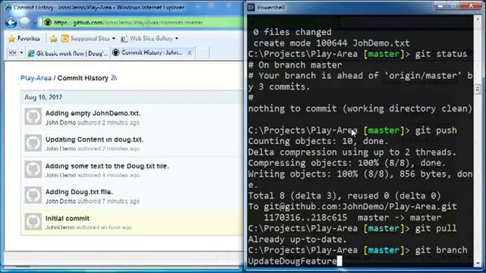Click author John Demo under Adding Doug.txt
The width and height of the screenshot is (486, 273).
click(61, 201)
